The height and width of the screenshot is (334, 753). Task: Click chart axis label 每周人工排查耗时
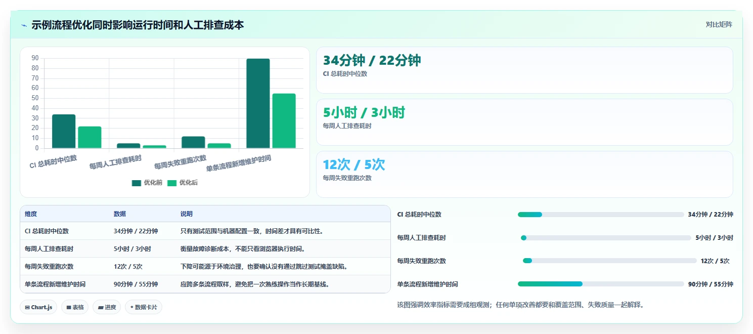coord(116,162)
